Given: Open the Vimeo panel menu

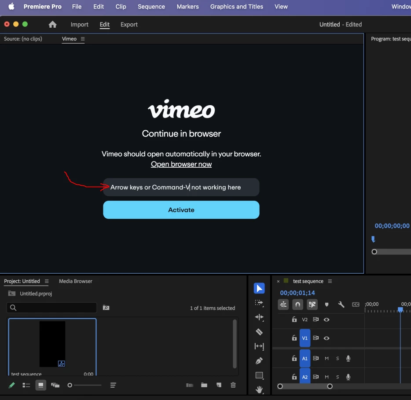Looking at the screenshot, I should (x=83, y=39).
